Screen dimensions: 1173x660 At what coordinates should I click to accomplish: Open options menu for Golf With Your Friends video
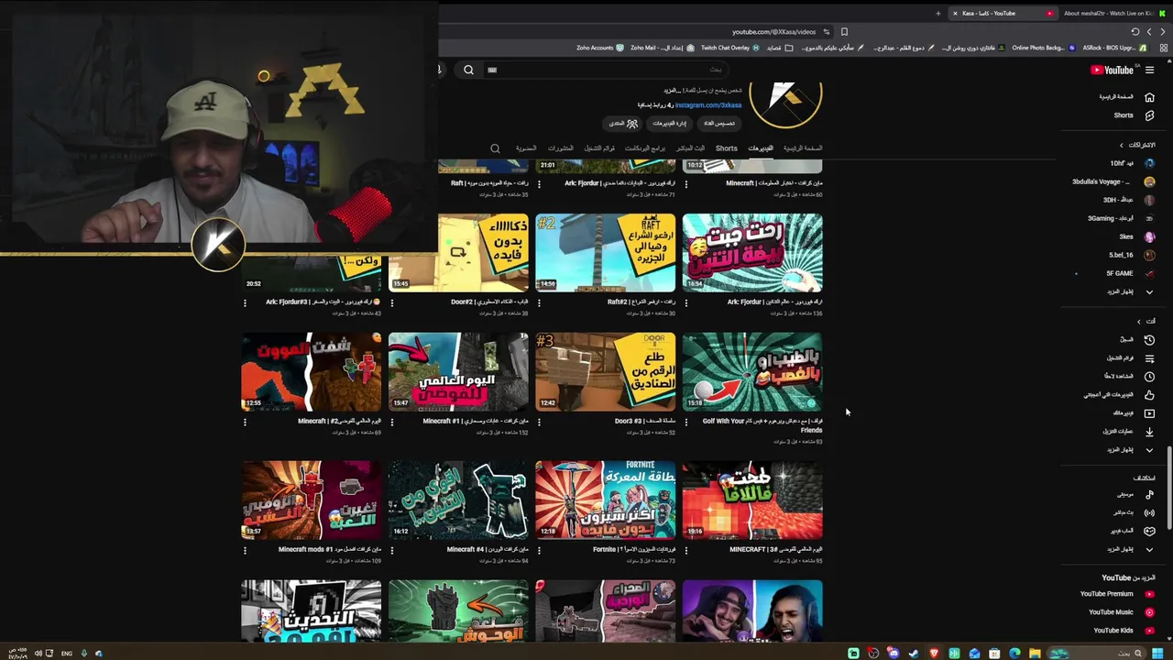click(685, 422)
